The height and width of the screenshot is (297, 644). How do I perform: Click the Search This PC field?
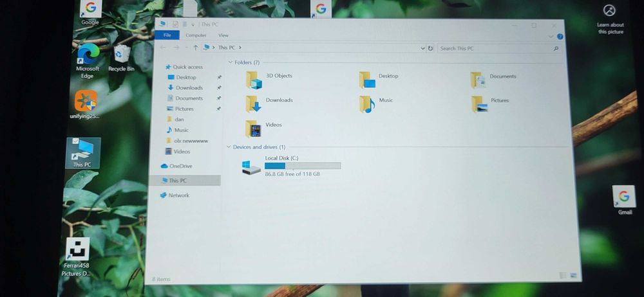pos(500,48)
